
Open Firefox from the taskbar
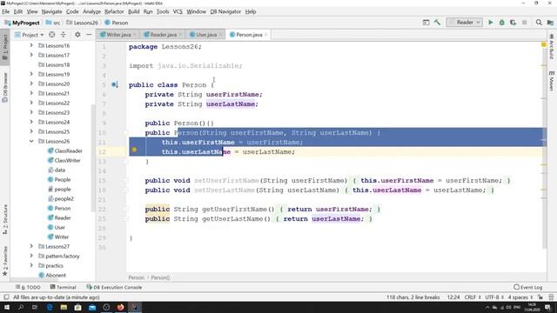point(120,307)
